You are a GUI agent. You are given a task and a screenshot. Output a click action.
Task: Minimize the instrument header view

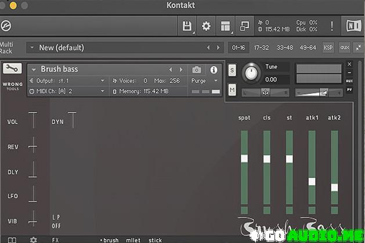tap(349, 72)
